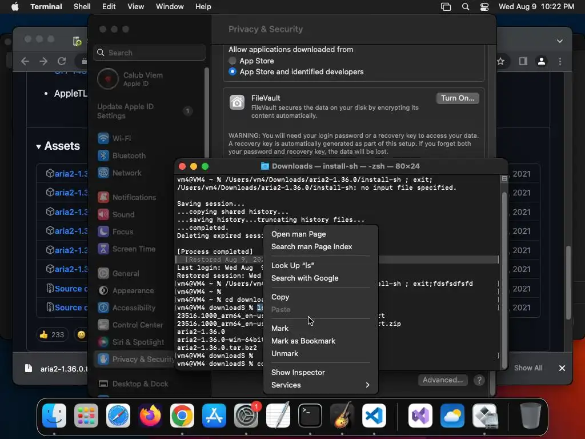Image resolution: width=585 pixels, height=439 pixels.
Task: Open Launchpad in the Dock
Action: point(86,416)
